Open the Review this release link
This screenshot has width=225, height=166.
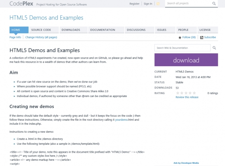click(187, 97)
